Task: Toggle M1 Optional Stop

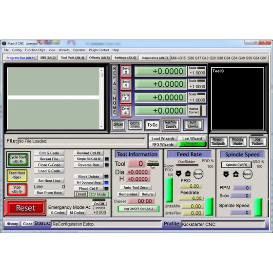Action: [x=89, y=182]
